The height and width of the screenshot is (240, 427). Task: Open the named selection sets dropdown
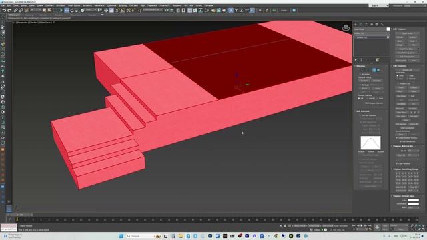tap(153, 11)
